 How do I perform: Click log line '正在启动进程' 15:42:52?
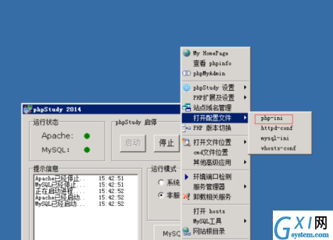[x=80, y=191]
